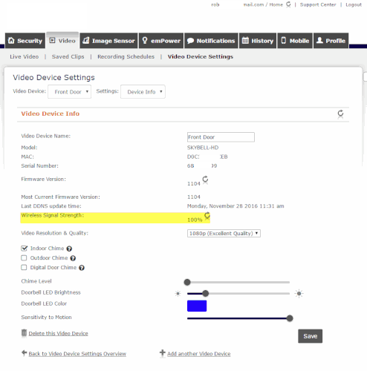Click the trash icon for deleting device

coord(24,333)
